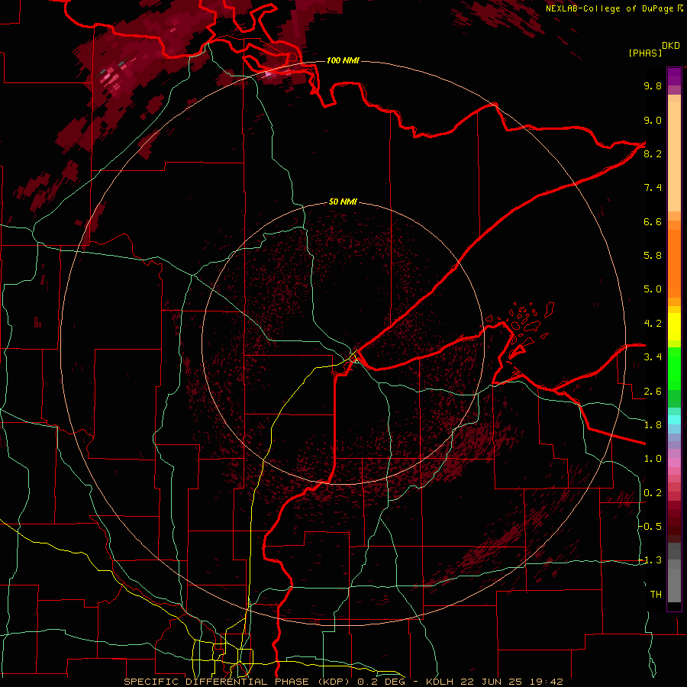Click the 1.8 scale value label

click(653, 425)
